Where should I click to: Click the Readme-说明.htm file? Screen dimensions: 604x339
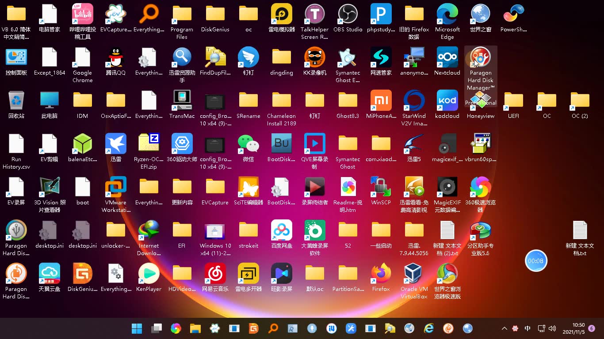(x=348, y=195)
